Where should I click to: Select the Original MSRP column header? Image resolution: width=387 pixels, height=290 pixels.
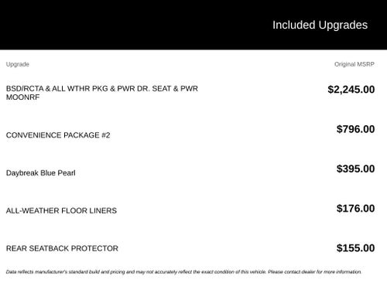(354, 64)
